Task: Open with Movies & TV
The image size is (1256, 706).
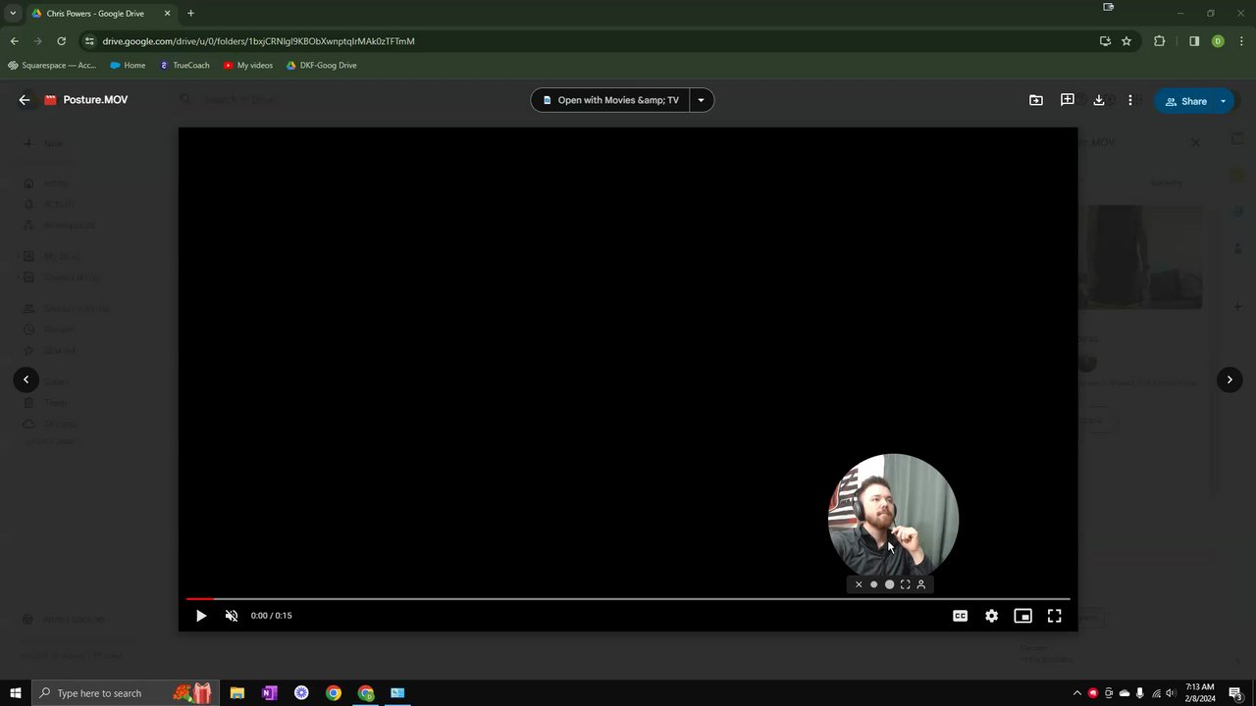Action: [610, 100]
